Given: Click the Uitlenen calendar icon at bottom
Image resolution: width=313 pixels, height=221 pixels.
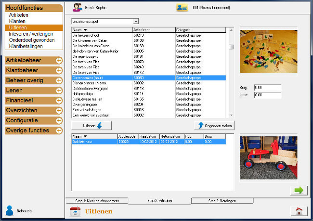Looking at the screenshot, I should (76, 211).
